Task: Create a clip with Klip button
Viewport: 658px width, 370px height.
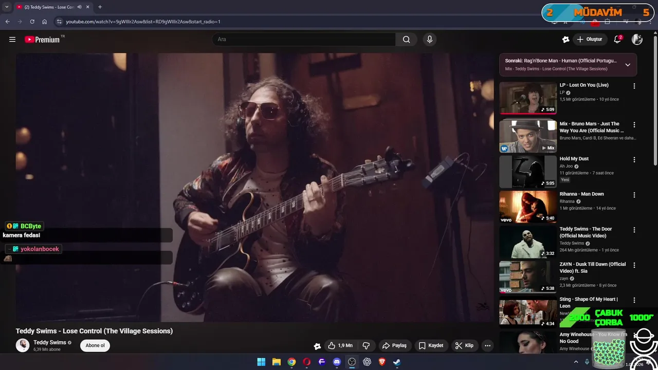Action: [x=464, y=346]
